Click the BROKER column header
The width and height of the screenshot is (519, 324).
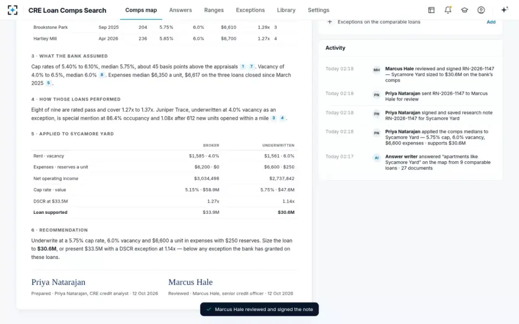(211, 146)
